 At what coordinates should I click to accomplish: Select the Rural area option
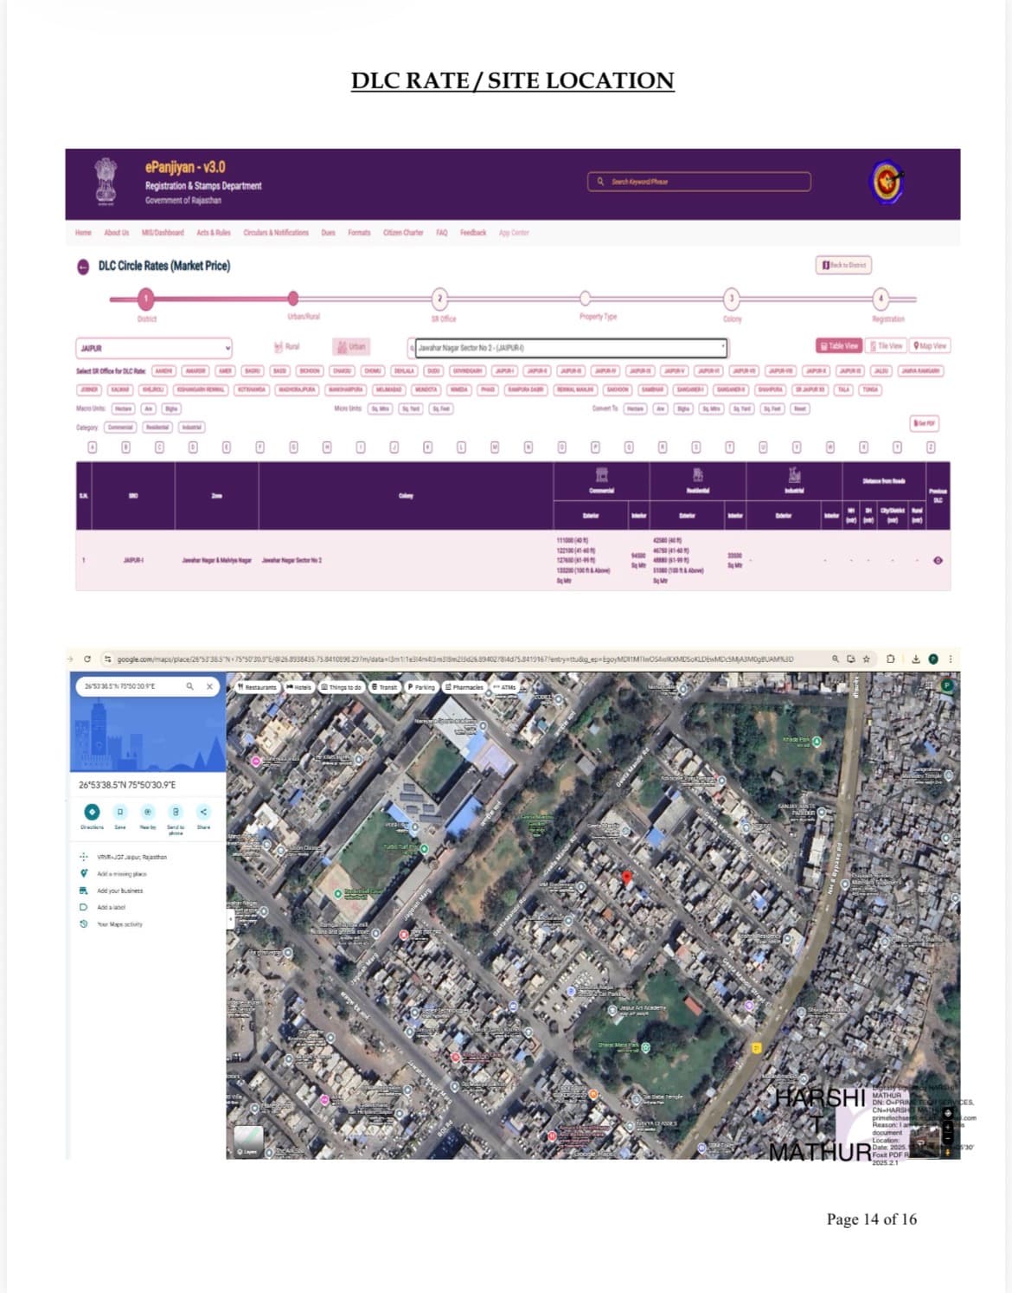(286, 347)
